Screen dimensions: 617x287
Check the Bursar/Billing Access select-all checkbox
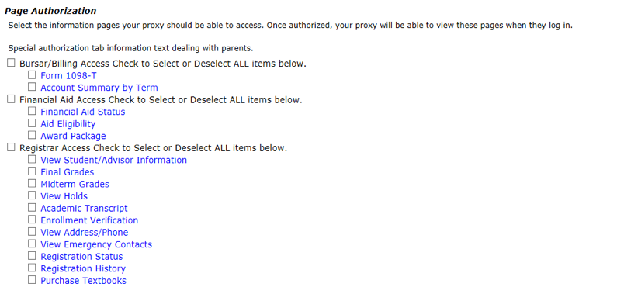point(11,63)
